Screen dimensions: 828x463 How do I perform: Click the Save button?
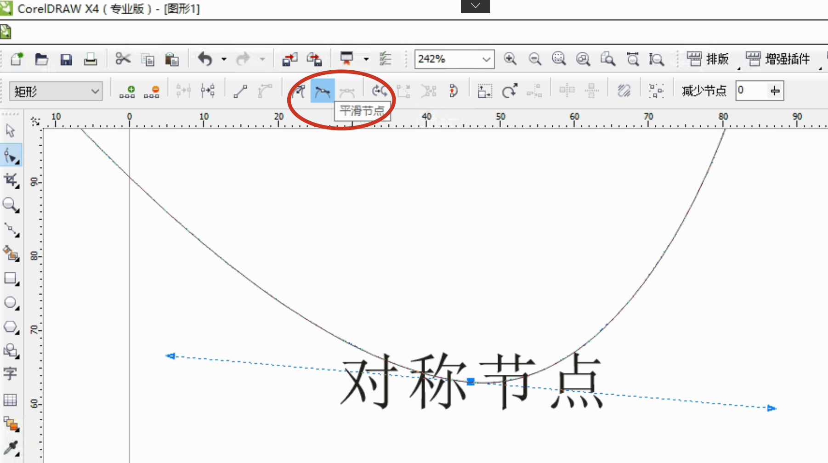pyautogui.click(x=66, y=59)
